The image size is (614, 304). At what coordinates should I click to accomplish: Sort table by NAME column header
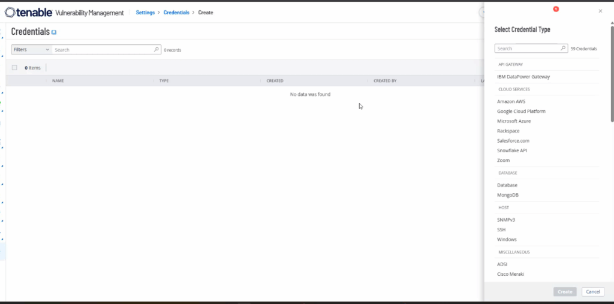[x=58, y=80]
